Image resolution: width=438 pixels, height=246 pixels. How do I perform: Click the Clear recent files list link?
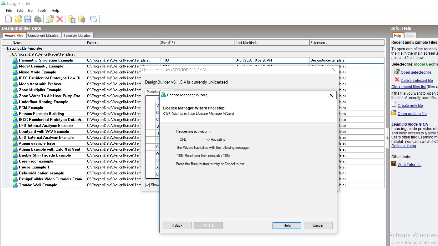coord(408,87)
